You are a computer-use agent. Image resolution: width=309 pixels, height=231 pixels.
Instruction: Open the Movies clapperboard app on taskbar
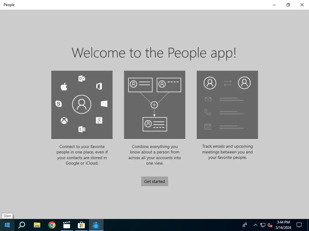click(67, 225)
